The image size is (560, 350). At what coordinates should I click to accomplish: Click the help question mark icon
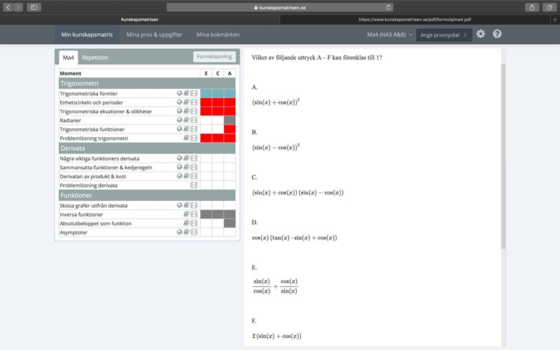click(x=497, y=34)
